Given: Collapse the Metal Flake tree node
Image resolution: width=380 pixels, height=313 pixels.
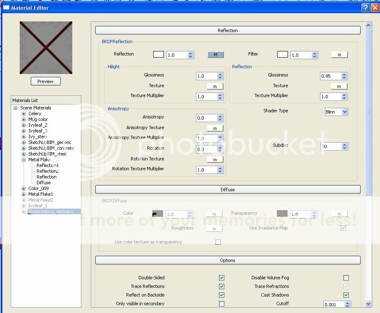Looking at the screenshot, I should (x=24, y=160).
